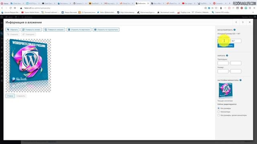Rotate image left with Повернуть налево
This screenshot has width=257, height=144.
click(x=31, y=30)
